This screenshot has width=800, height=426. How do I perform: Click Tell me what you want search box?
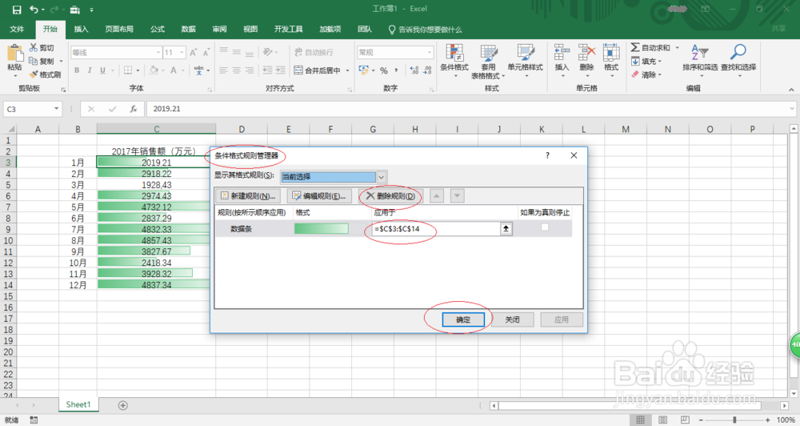click(425, 30)
